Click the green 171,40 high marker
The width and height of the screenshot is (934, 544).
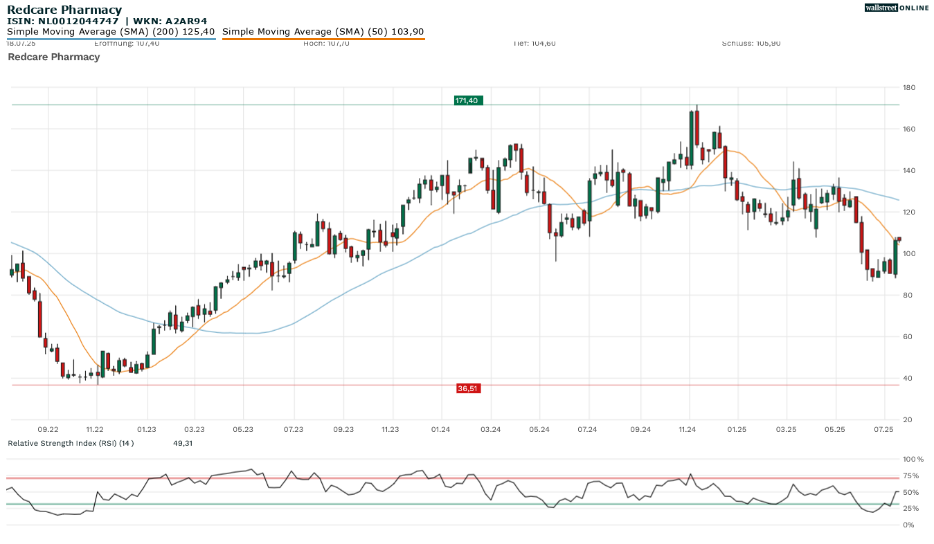click(x=468, y=100)
